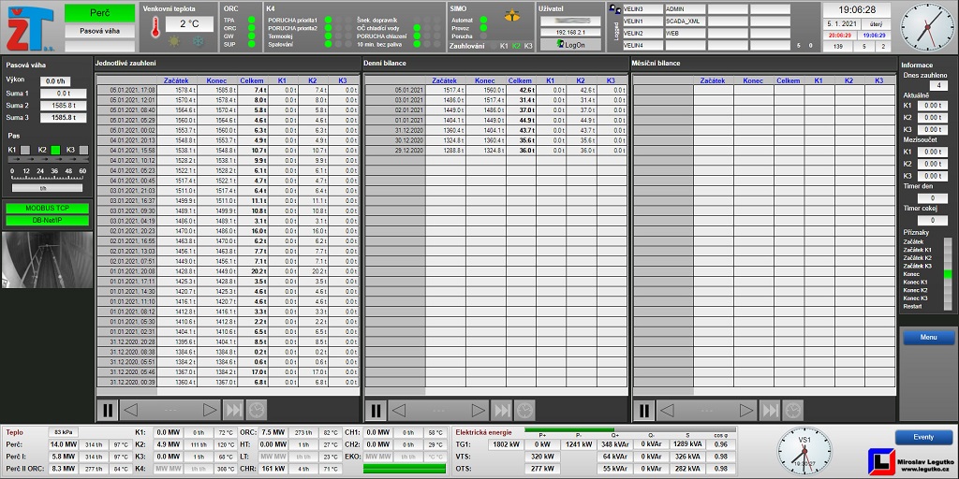Switch to the Pasová váha view
959x479 pixels.
click(x=99, y=31)
